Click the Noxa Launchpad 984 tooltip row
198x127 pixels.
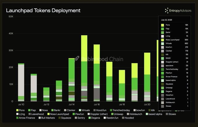coord(175,40)
